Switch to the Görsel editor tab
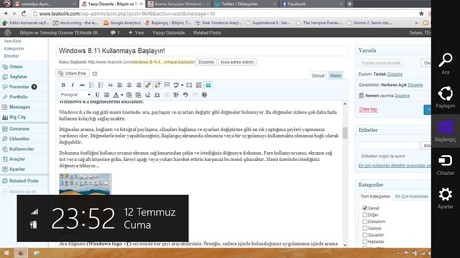Image resolution: width=460 pixels, height=258 pixels. [x=318, y=75]
